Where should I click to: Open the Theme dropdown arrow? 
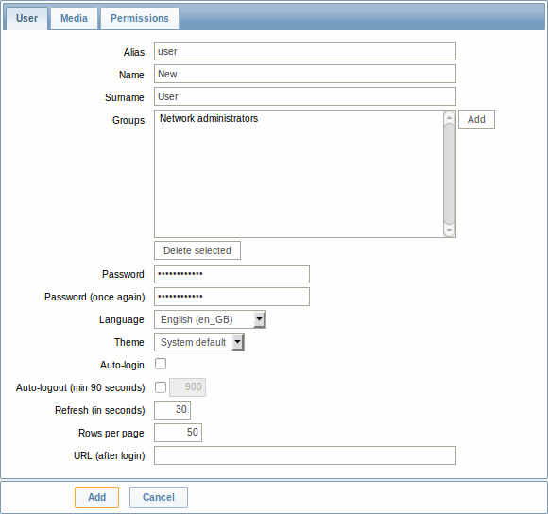(x=237, y=342)
